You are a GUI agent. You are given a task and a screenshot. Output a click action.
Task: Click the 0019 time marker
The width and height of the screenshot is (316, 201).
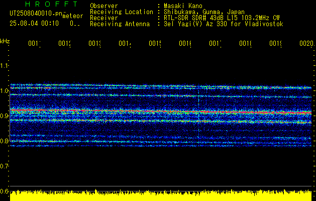coord(276,43)
